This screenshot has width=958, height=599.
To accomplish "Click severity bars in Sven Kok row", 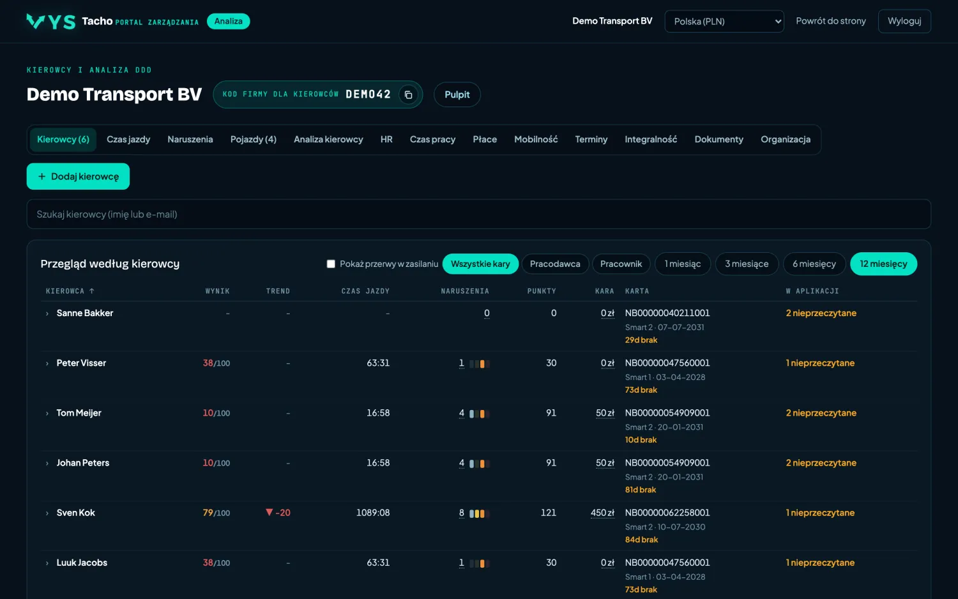I will click(x=480, y=513).
